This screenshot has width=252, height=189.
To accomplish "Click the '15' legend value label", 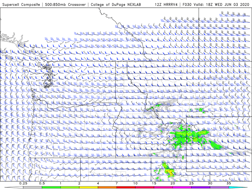I will [154, 183].
